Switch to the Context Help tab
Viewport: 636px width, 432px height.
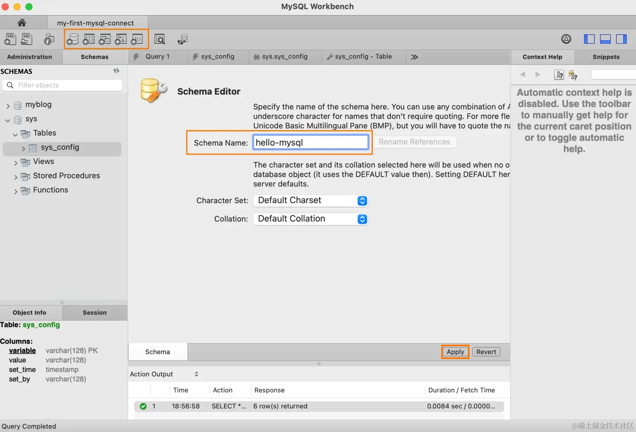point(542,57)
